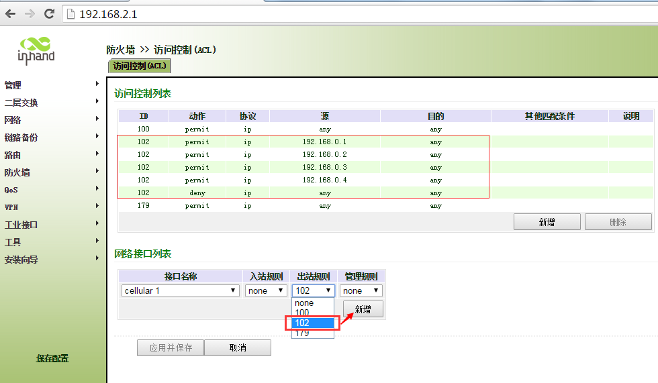Expand the VPN menu arrow

coord(97,207)
